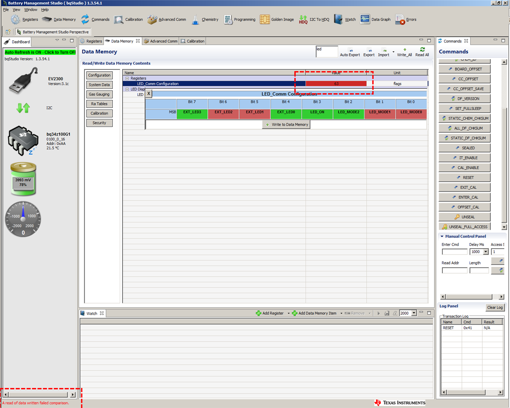Click the Add Register plus icon
Image resolution: width=510 pixels, height=408 pixels.
(258, 313)
